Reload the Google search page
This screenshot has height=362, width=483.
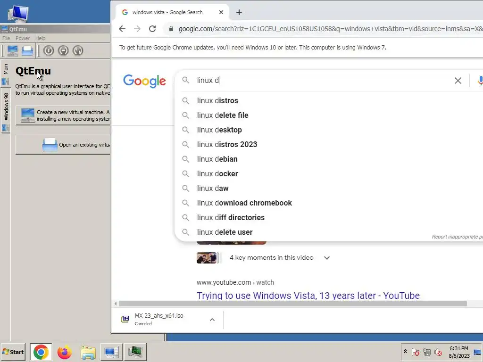point(152,29)
